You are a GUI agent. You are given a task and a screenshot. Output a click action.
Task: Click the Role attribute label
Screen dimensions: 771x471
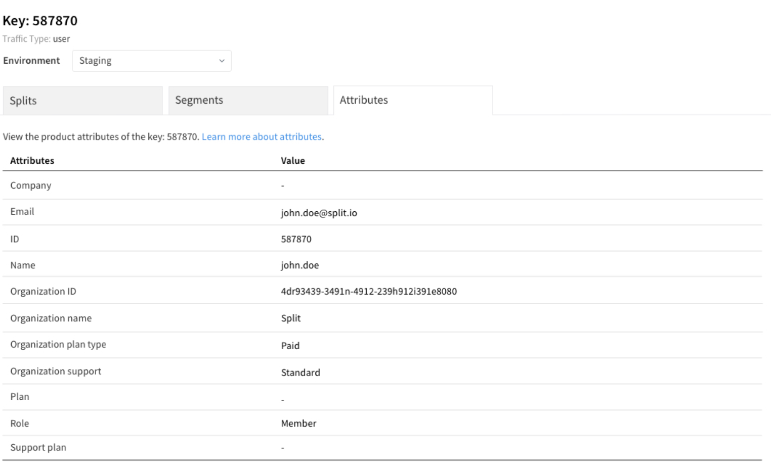point(20,423)
